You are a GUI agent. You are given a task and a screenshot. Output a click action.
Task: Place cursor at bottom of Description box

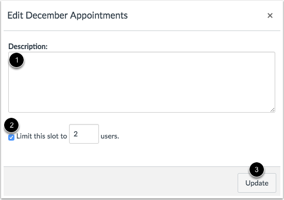coord(142,107)
